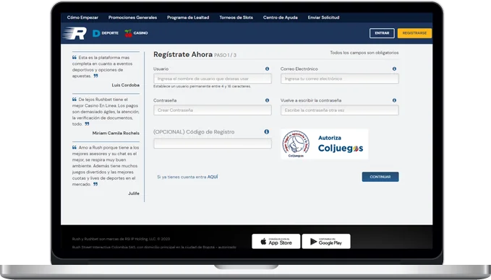Focus the Usuario input field
This screenshot has height=280, width=491.
(x=213, y=79)
